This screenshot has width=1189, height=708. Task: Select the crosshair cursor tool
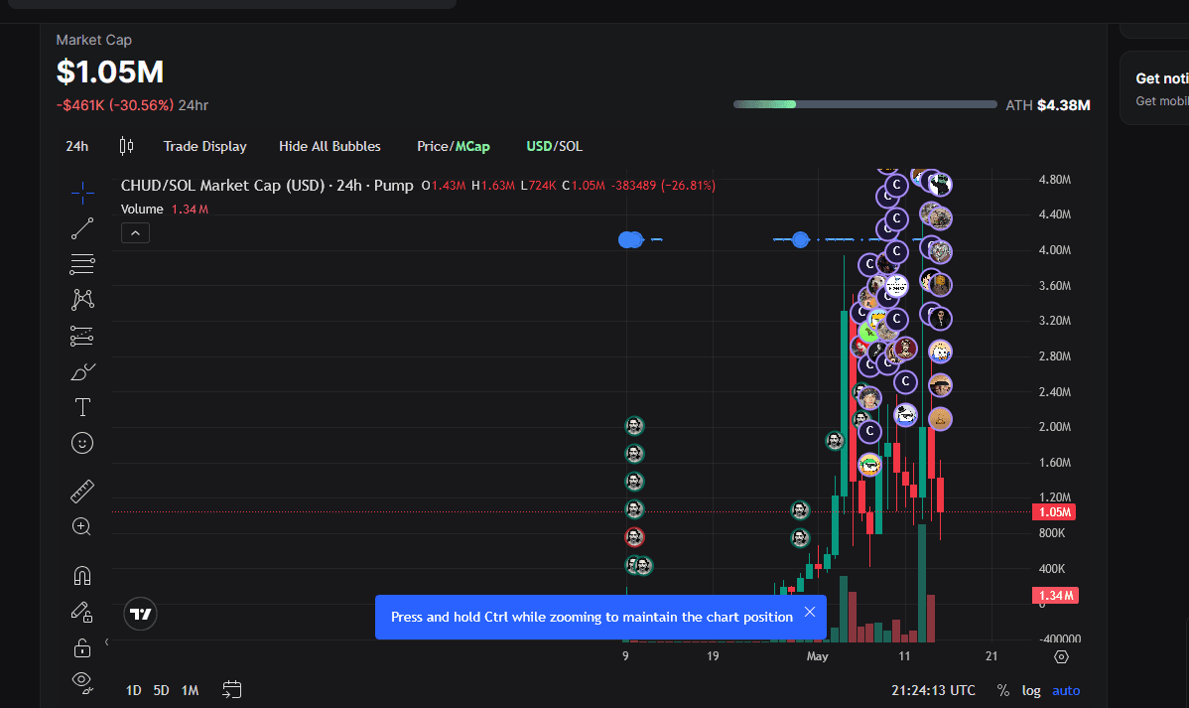point(82,194)
